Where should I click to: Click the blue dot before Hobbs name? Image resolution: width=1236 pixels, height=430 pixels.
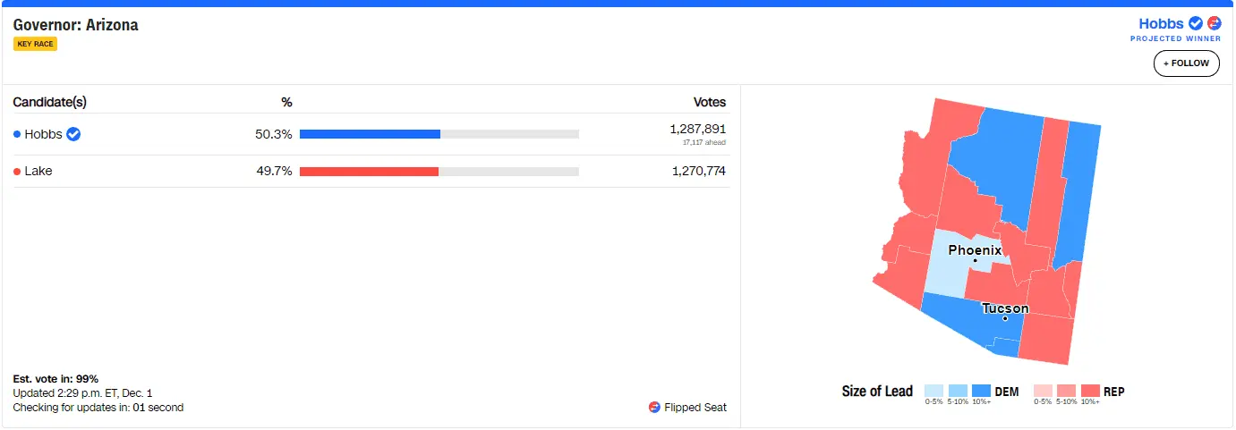pos(18,135)
